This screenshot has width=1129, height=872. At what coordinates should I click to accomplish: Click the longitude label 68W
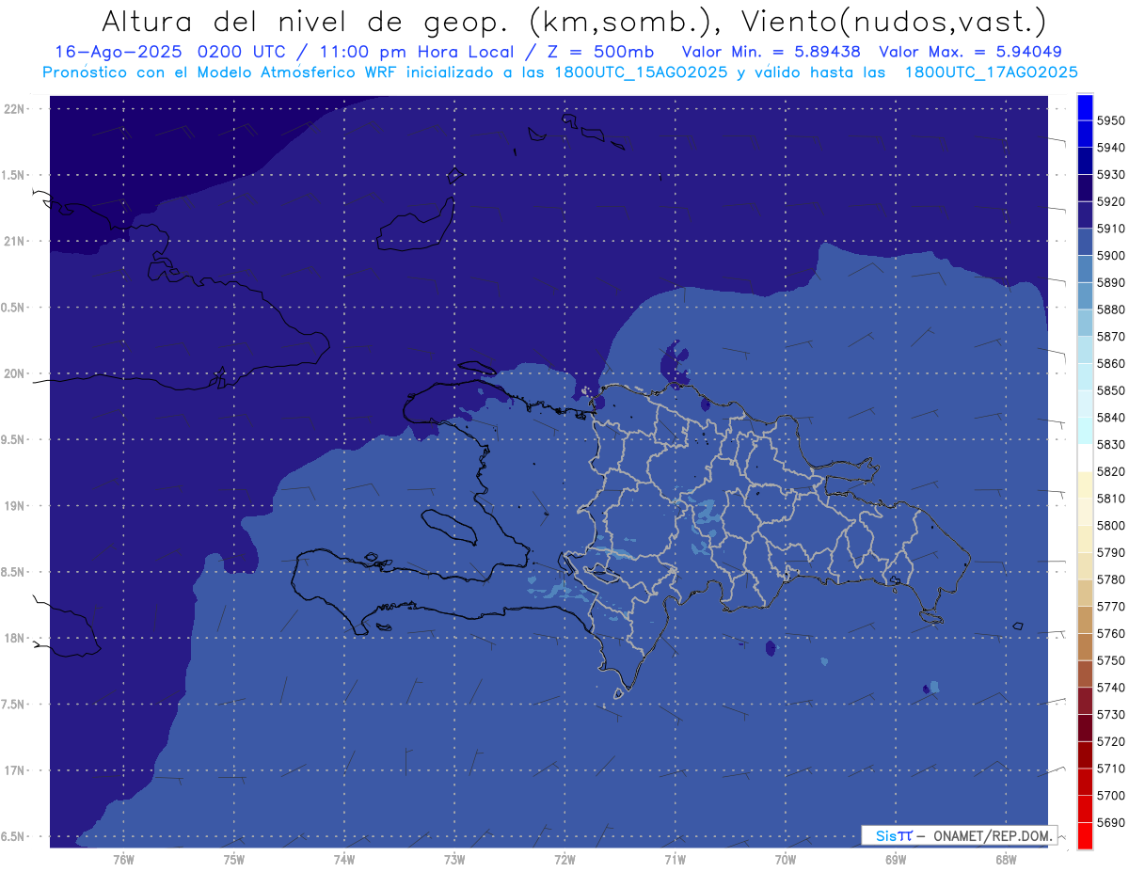pos(1006,859)
